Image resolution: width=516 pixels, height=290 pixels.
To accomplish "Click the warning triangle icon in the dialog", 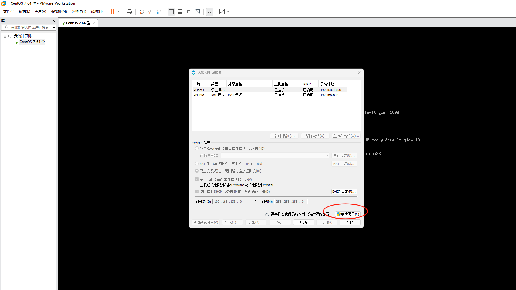I will point(267,214).
